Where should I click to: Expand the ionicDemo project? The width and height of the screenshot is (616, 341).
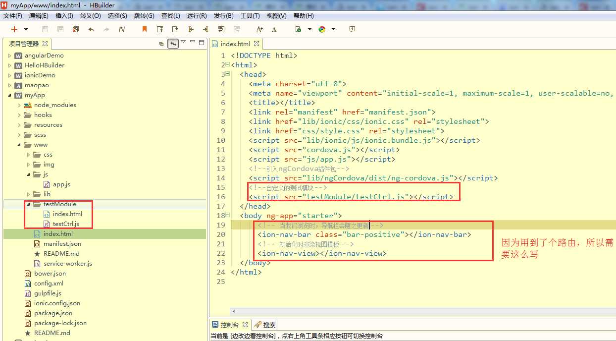(x=9, y=75)
